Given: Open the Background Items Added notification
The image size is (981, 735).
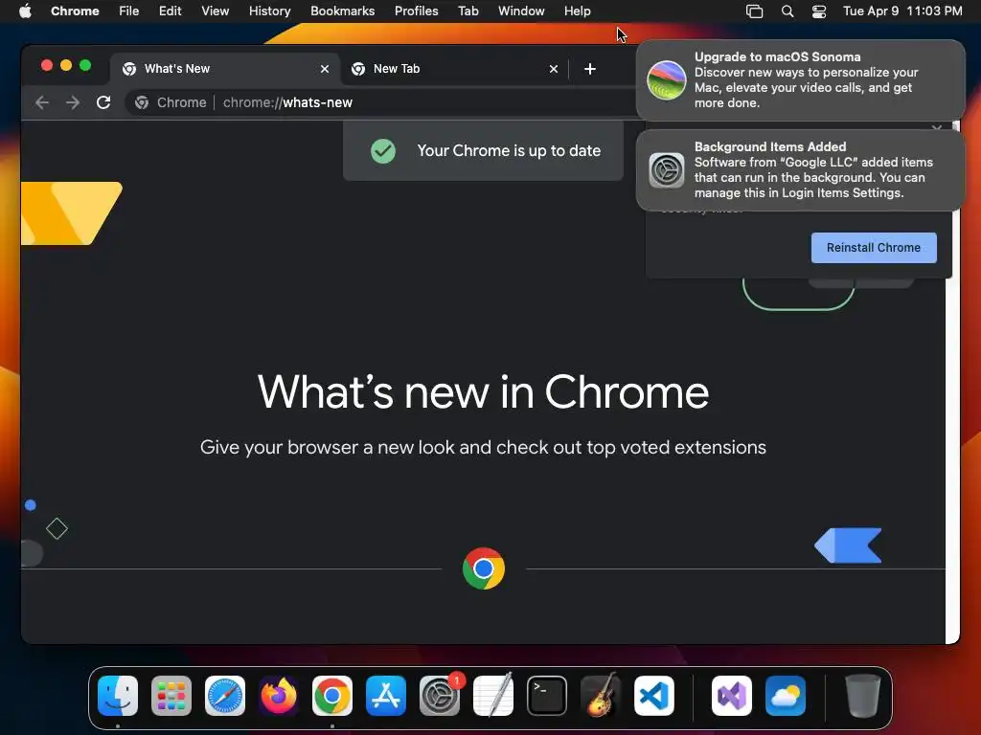Looking at the screenshot, I should point(800,170).
